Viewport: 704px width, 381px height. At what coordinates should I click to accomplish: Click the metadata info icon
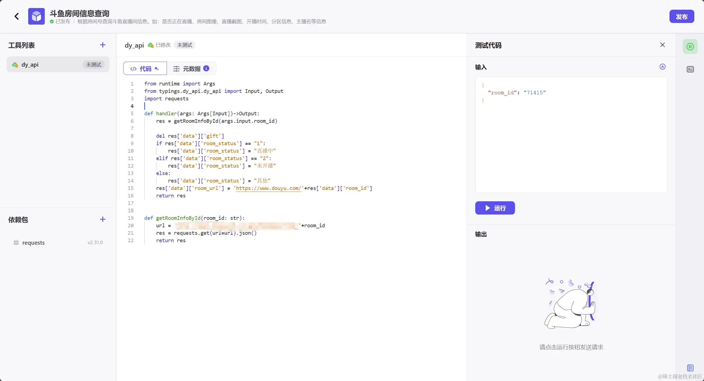(x=206, y=68)
